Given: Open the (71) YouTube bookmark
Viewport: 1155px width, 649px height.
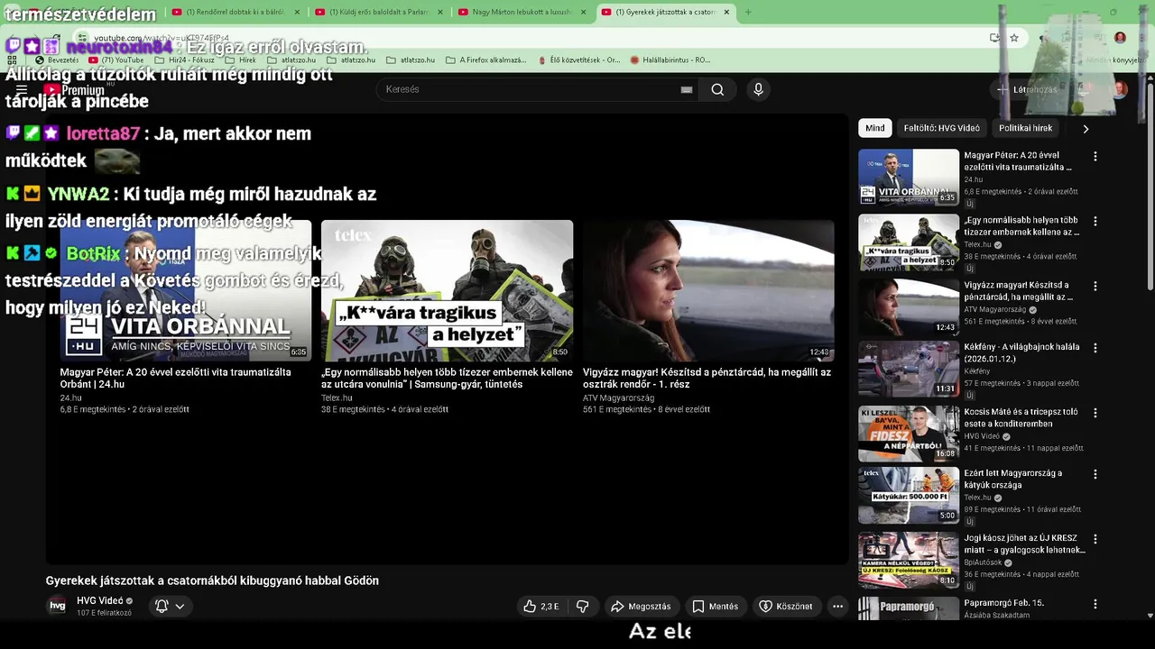Looking at the screenshot, I should point(116,60).
